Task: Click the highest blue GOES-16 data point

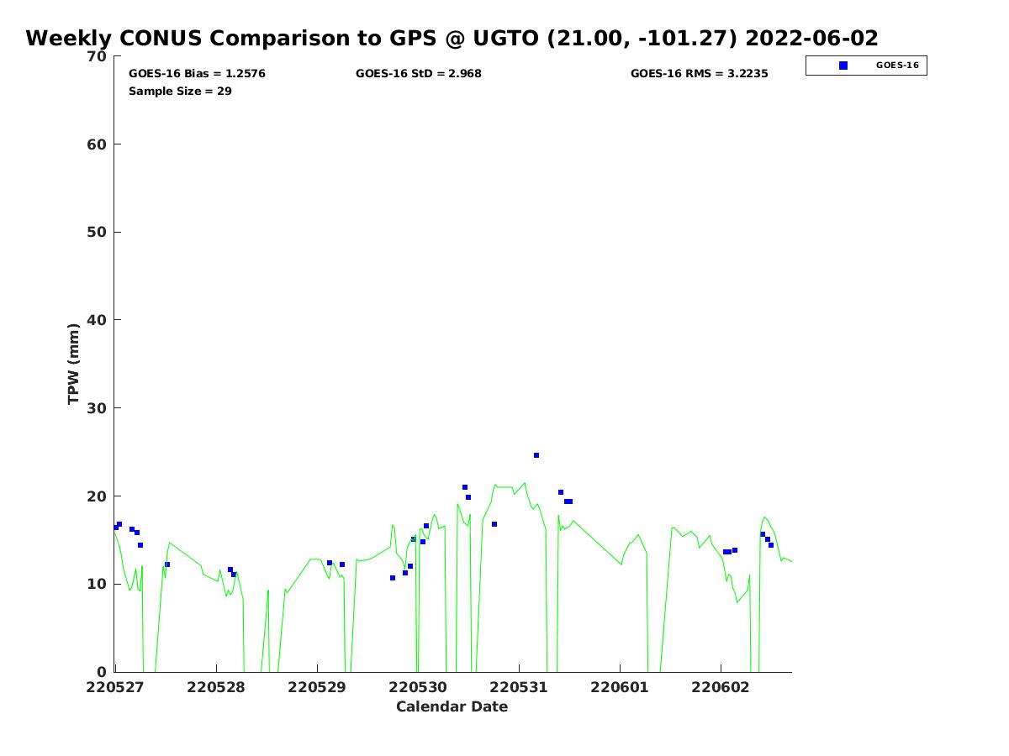Action: 536,455
